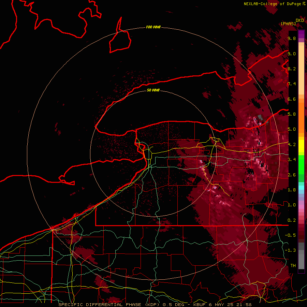This screenshot has height=307, width=307.
Task: Click the "100 NMI" range ring label
Action: pyautogui.click(x=153, y=27)
